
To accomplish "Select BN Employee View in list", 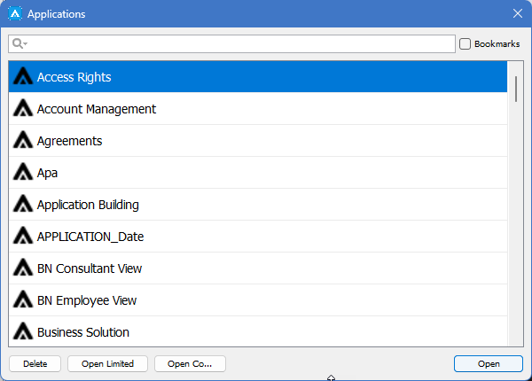I will pyautogui.click(x=87, y=300).
